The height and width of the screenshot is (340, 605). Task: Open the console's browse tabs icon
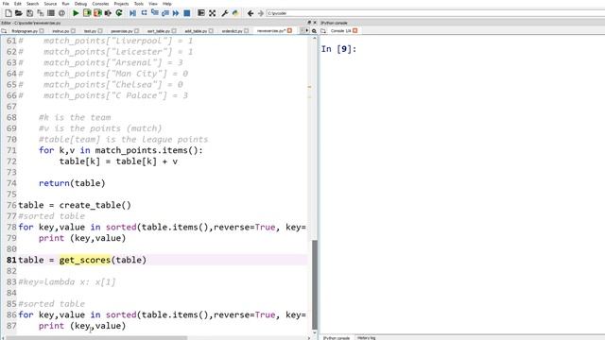323,31
